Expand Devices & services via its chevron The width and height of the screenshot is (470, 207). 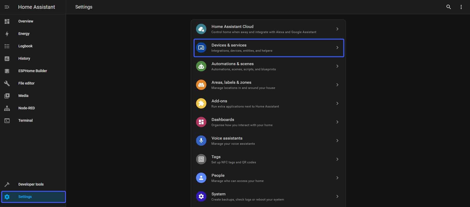337,48
